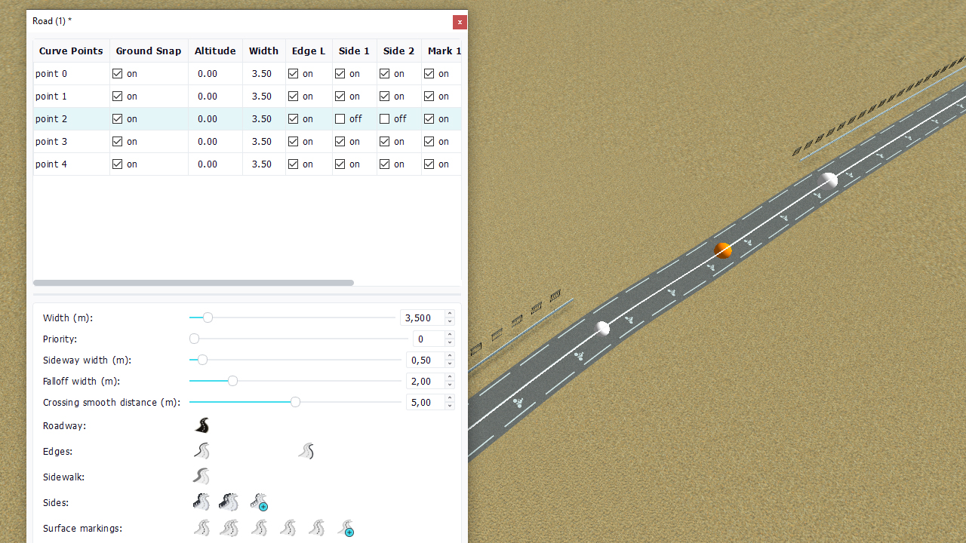Turn on Side 2 for point 2
This screenshot has height=543, width=966.
point(385,119)
